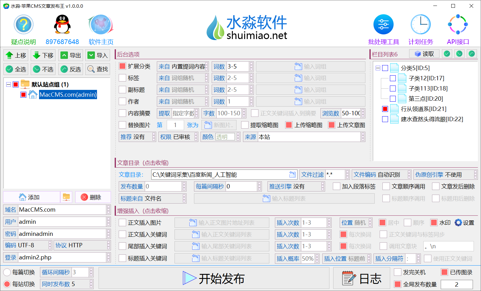Toggle the 扩展分类 checkbox

tap(122, 66)
